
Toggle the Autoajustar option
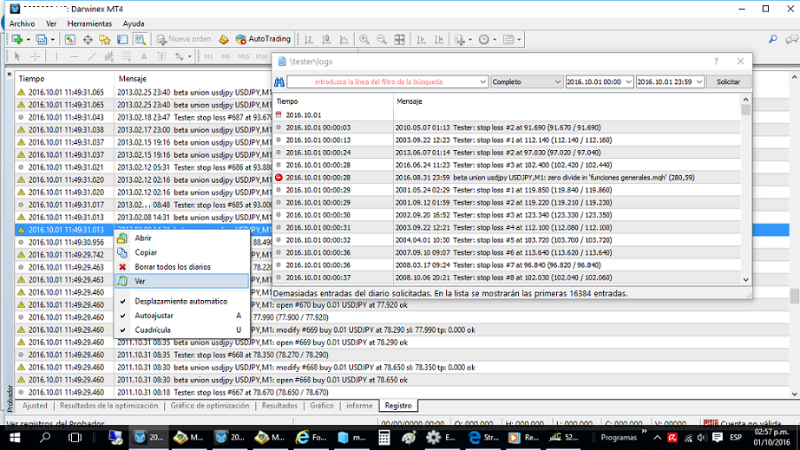(154, 316)
